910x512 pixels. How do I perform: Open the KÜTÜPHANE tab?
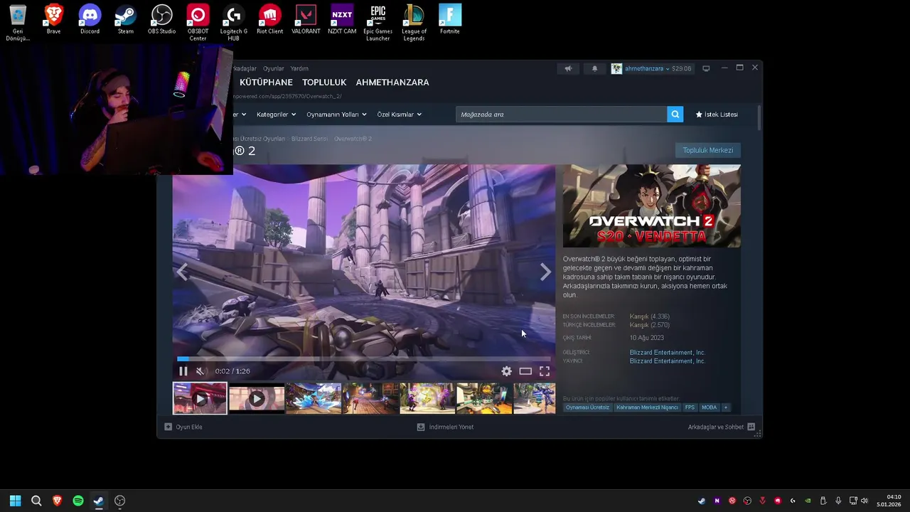pos(266,82)
